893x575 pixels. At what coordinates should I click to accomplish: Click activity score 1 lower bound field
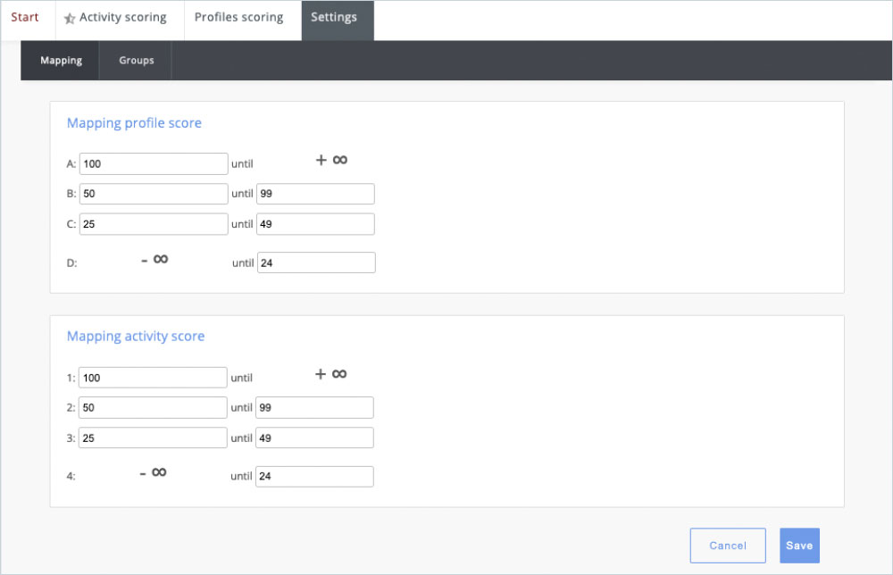(x=153, y=378)
